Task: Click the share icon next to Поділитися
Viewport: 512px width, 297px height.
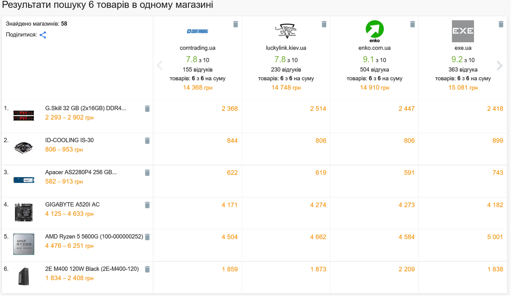Action: [x=43, y=35]
